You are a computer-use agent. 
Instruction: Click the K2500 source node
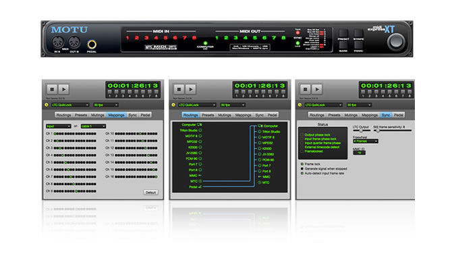pos(200,147)
